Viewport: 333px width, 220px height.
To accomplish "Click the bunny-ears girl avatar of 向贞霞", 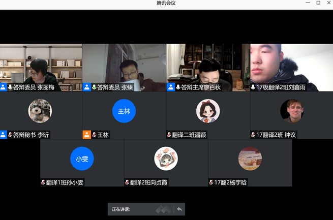I will [166, 159].
